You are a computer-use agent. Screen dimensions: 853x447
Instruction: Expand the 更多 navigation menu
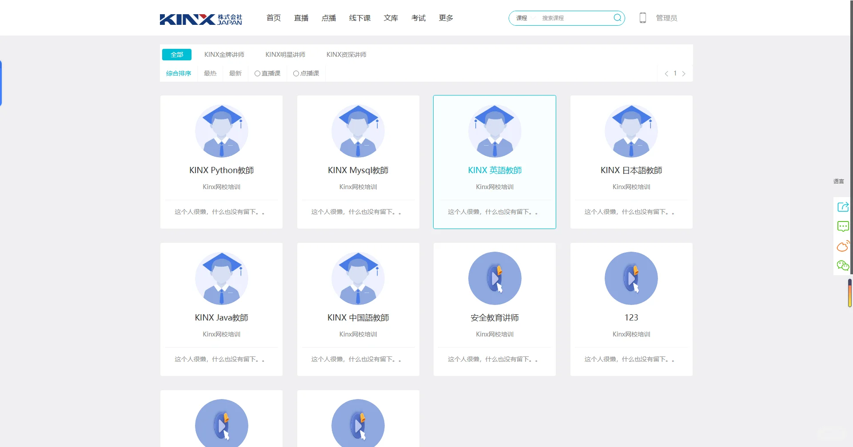click(x=446, y=18)
